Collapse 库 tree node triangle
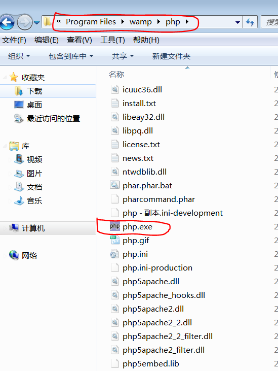 (x=5, y=146)
